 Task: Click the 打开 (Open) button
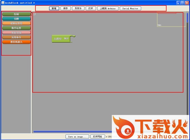tap(91, 8)
